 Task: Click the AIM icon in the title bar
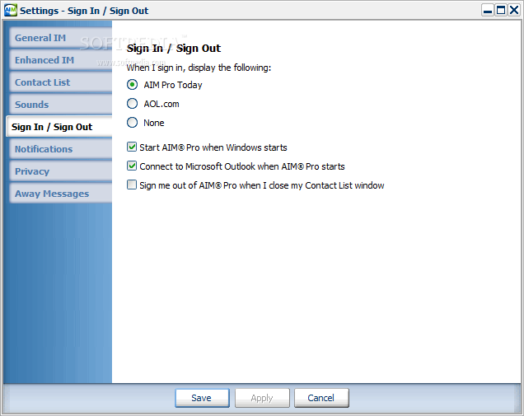(x=11, y=11)
